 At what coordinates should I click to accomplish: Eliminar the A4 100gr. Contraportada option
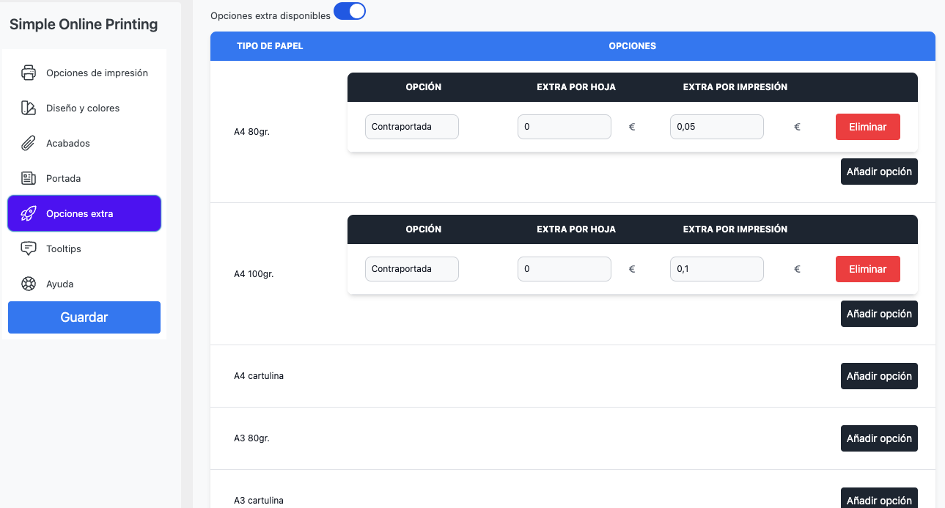(x=868, y=269)
